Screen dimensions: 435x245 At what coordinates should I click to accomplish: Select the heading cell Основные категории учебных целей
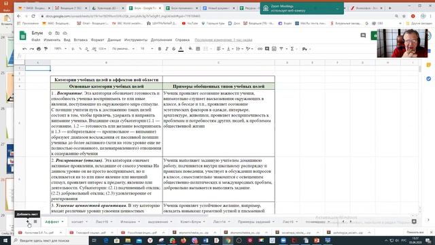pos(107,86)
